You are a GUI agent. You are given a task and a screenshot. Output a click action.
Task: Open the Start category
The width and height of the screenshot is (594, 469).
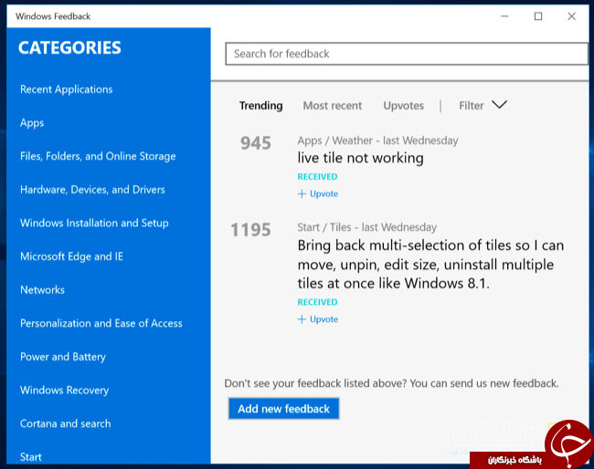point(31,457)
